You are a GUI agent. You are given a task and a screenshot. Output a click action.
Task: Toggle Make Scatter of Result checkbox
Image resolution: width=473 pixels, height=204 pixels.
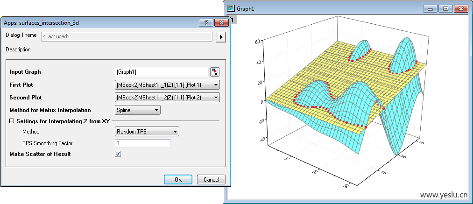pyautogui.click(x=118, y=154)
